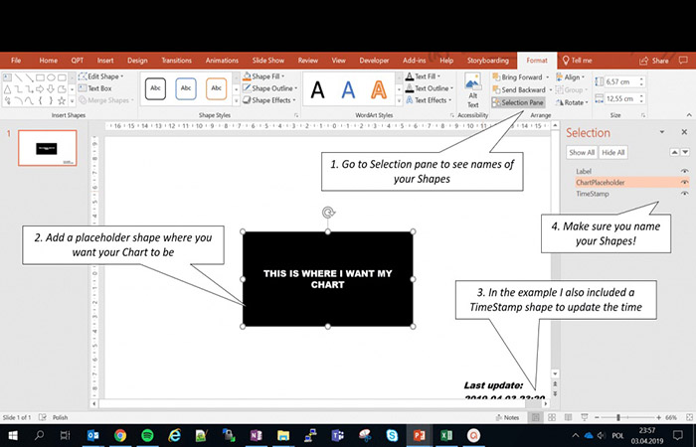The width and height of the screenshot is (696, 447).
Task: Open Spotify from the taskbar
Action: pyautogui.click(x=147, y=435)
